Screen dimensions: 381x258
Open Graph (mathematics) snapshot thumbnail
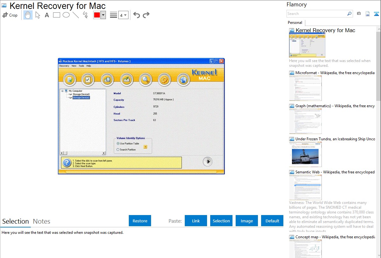(305, 121)
